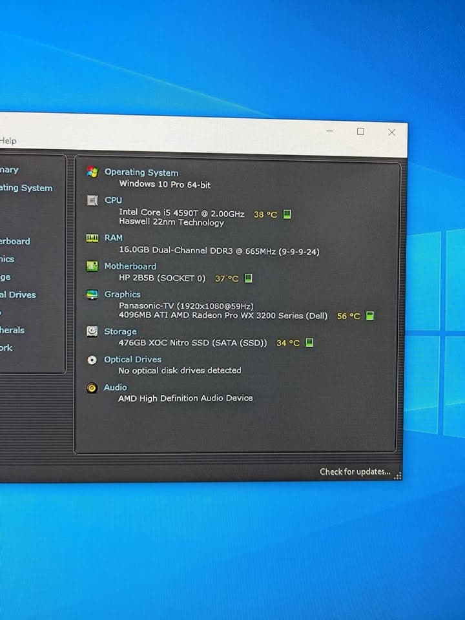Open the Optical Drives heading link
The image size is (465, 620).
click(x=132, y=360)
